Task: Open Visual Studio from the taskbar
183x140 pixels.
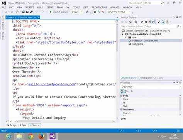Action: tap(53, 137)
